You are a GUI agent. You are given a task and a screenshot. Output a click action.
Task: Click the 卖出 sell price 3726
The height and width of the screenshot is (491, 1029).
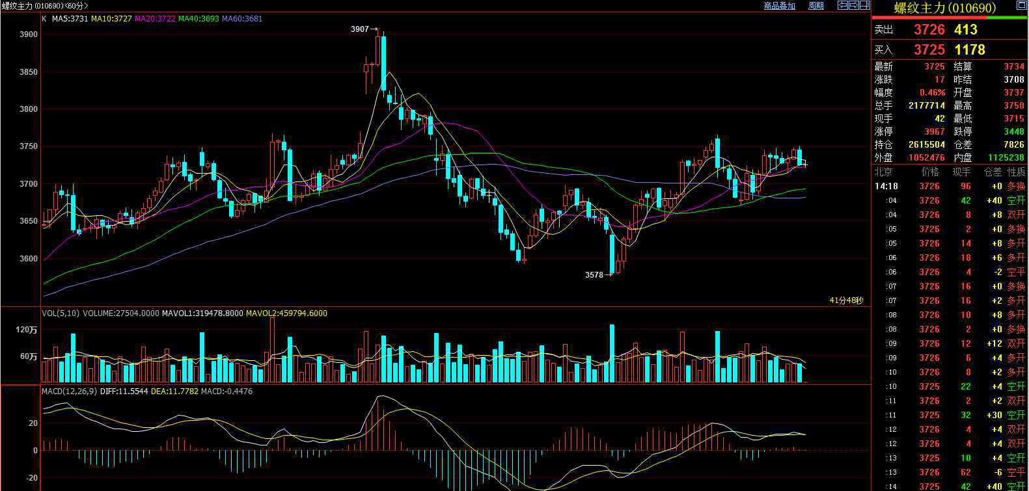click(929, 30)
